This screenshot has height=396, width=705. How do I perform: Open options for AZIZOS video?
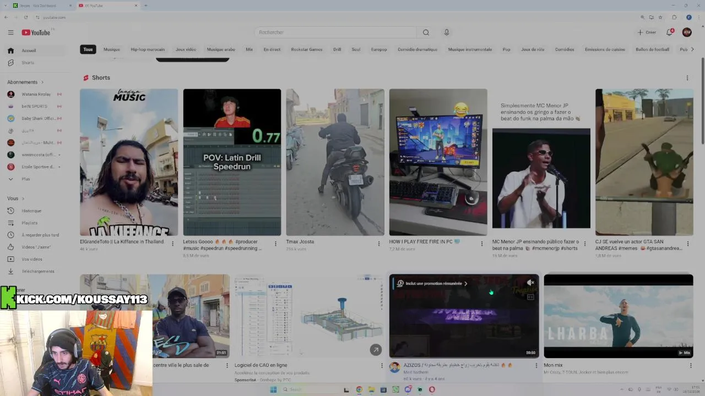[x=536, y=365]
